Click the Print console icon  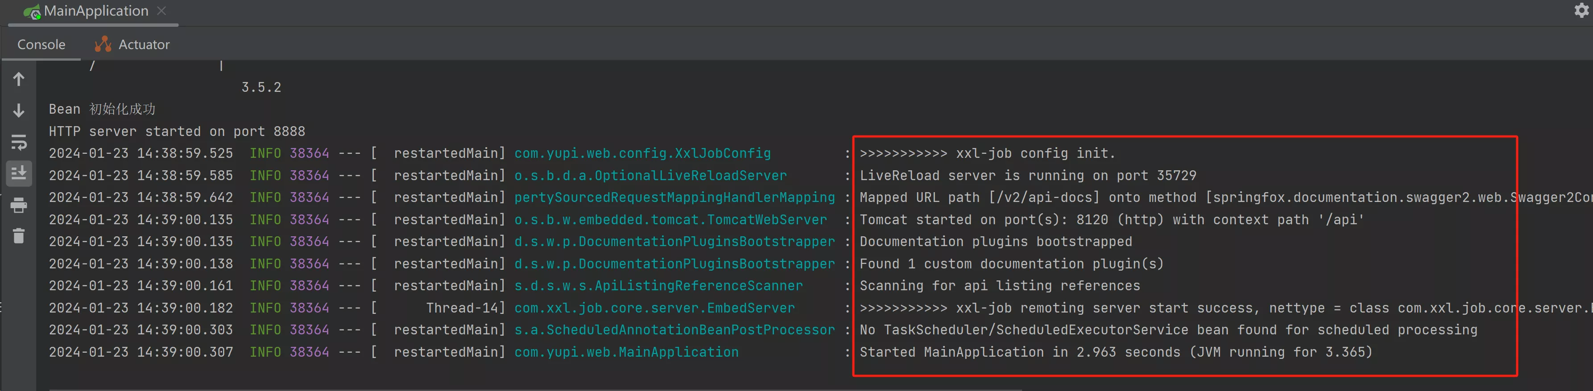[19, 205]
